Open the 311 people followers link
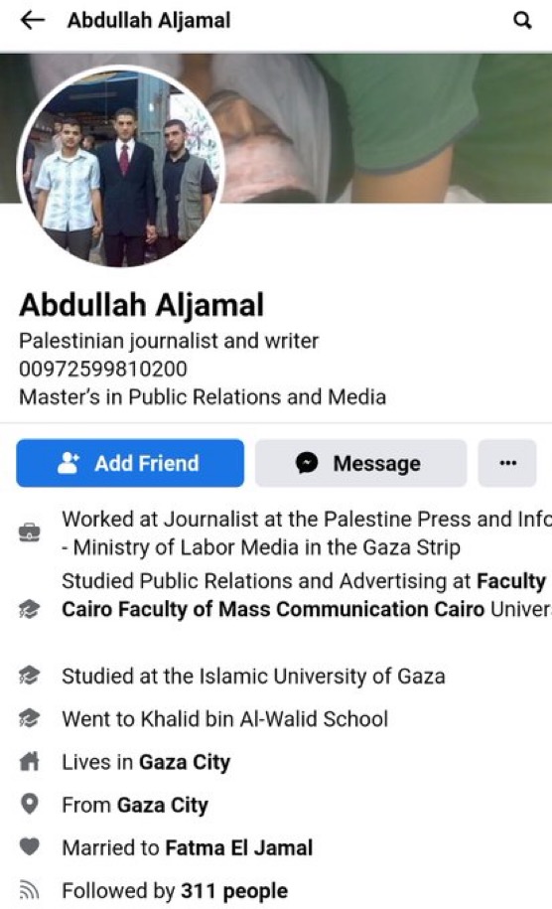Viewport: 552px width, 909px height. coord(234,891)
